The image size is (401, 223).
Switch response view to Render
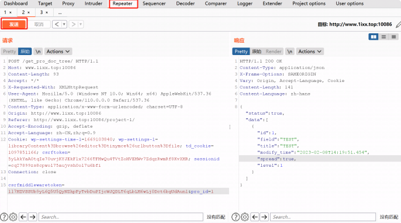tap(274, 52)
